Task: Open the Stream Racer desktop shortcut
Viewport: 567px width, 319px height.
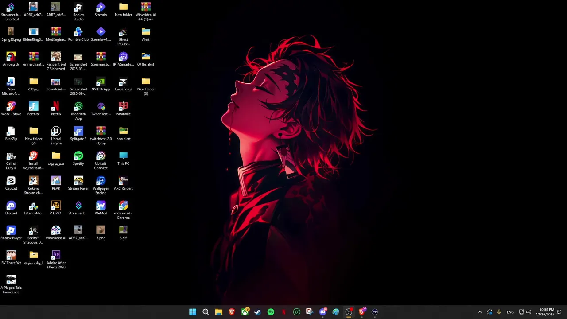Action: point(78,183)
